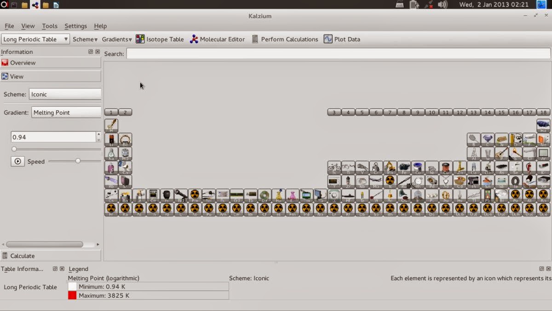Close the Information panel
Image resolution: width=552 pixels, height=311 pixels.
pyautogui.click(x=98, y=52)
